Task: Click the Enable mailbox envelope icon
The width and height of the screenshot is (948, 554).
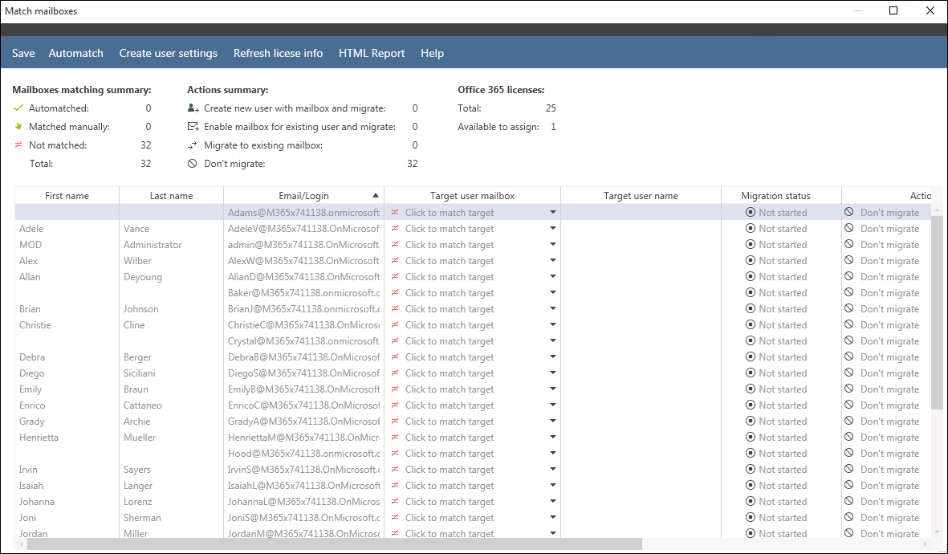Action: point(193,126)
